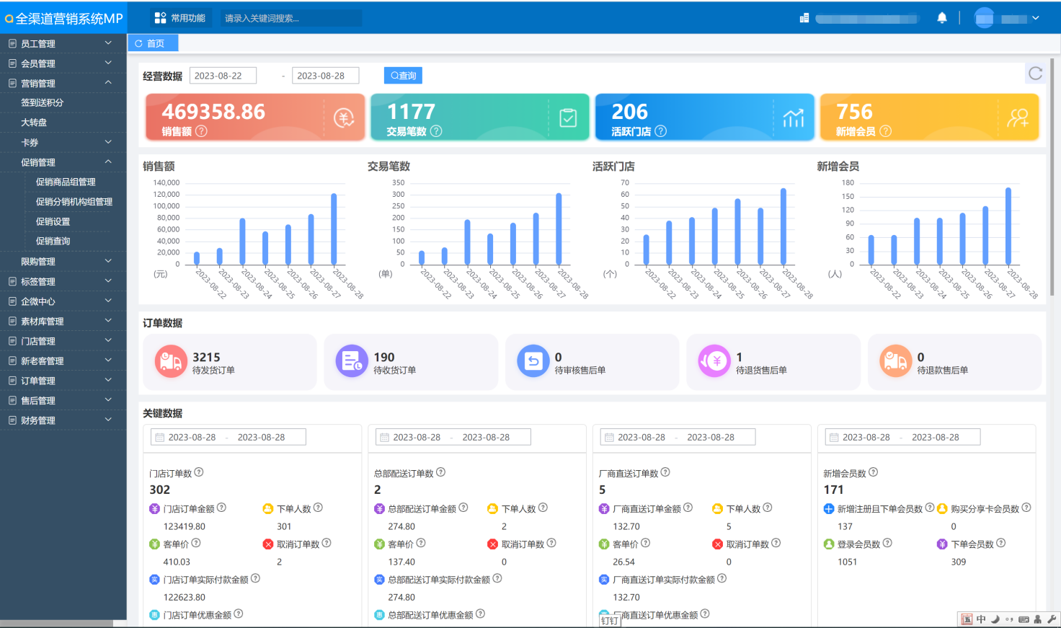Expand the 财务管理 sidebar section
This screenshot has height=628, width=1061.
coord(63,420)
